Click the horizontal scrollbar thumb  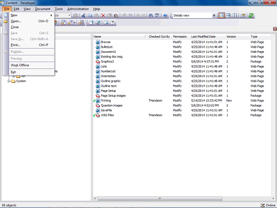click(x=160, y=198)
